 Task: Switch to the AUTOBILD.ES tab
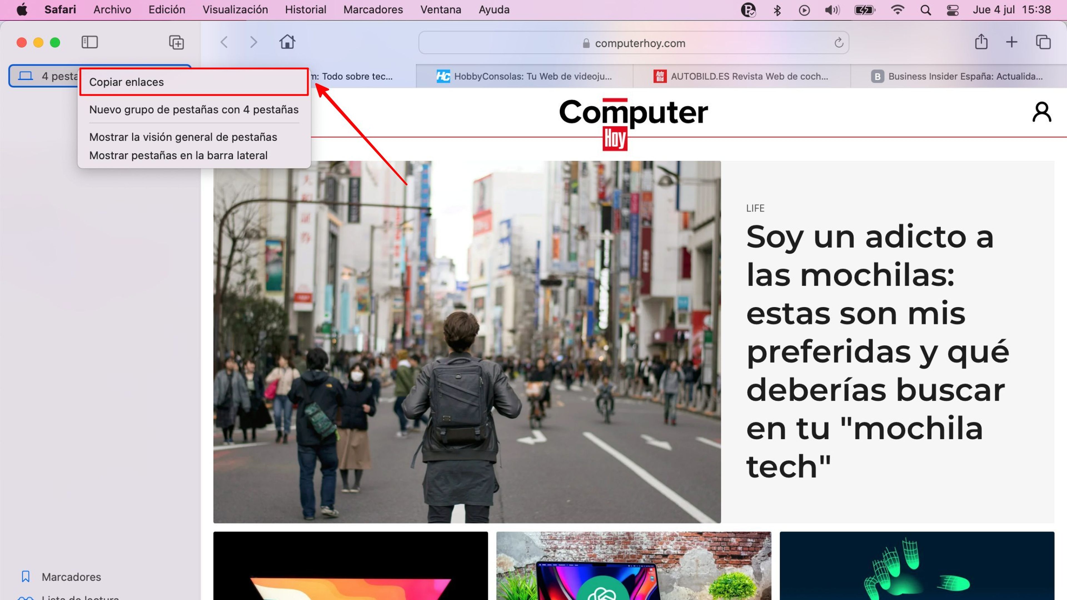[x=741, y=76]
